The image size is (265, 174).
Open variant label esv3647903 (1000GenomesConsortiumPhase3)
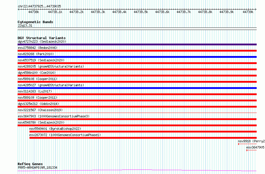tap(54, 116)
